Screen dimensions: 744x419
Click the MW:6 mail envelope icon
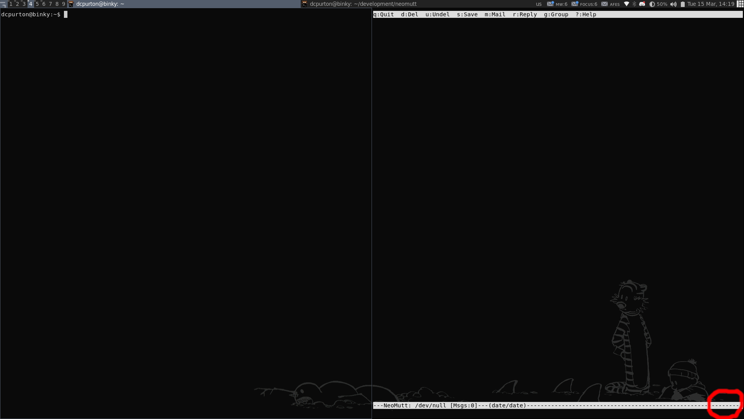pyautogui.click(x=550, y=4)
